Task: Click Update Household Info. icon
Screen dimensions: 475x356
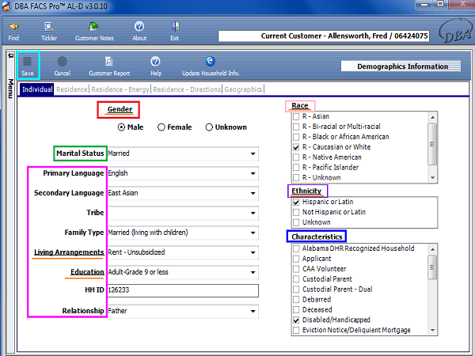Action: click(211, 66)
